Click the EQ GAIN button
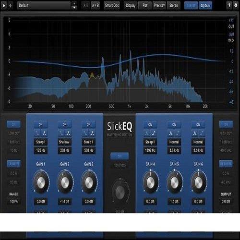Viewport: 240px width, 240px height. [x=205, y=6]
